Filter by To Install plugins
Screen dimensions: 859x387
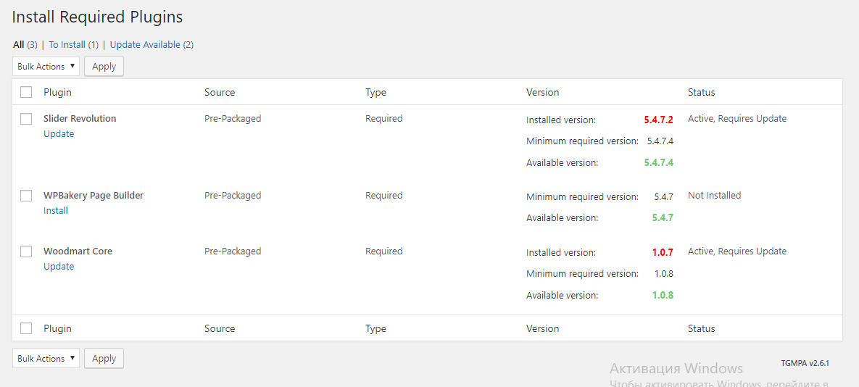click(x=67, y=45)
